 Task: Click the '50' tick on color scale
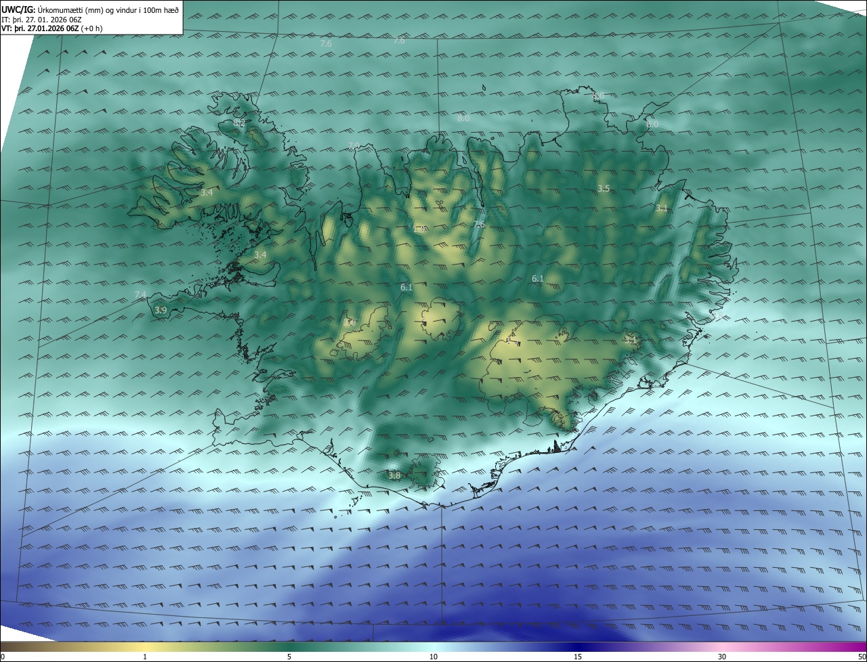(862, 657)
